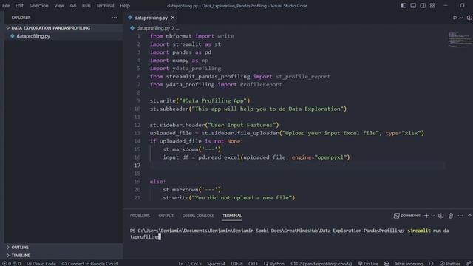Change file encoding UTF-8
Screen dimensions: 473x266
pos(236,263)
